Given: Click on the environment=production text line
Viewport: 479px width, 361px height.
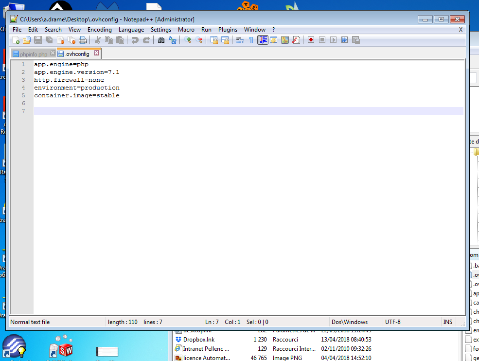Looking at the screenshot, I should (x=77, y=88).
